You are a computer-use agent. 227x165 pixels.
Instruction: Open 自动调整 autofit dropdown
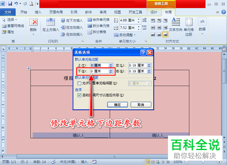click(124, 35)
